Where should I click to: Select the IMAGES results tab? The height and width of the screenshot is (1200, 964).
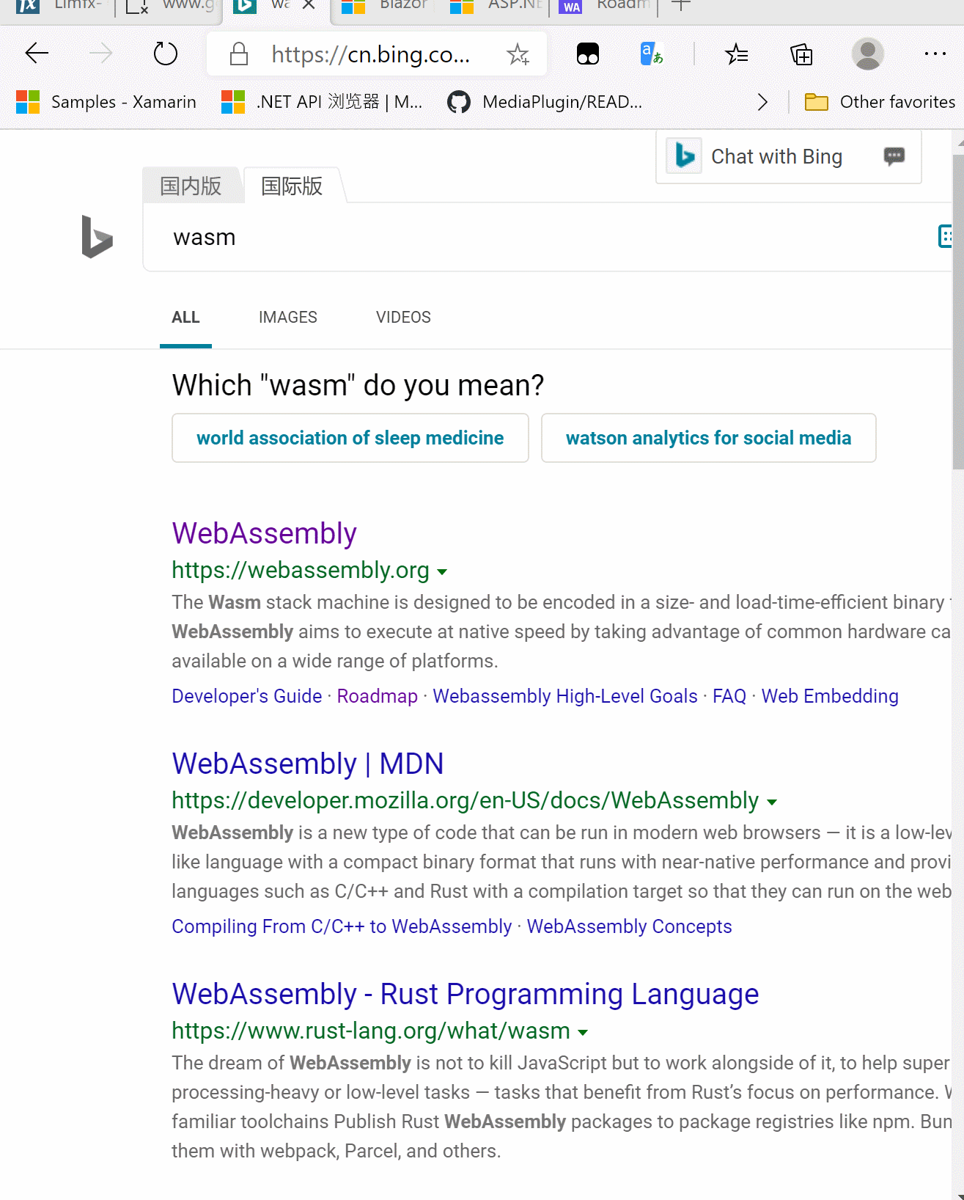pyautogui.click(x=287, y=318)
